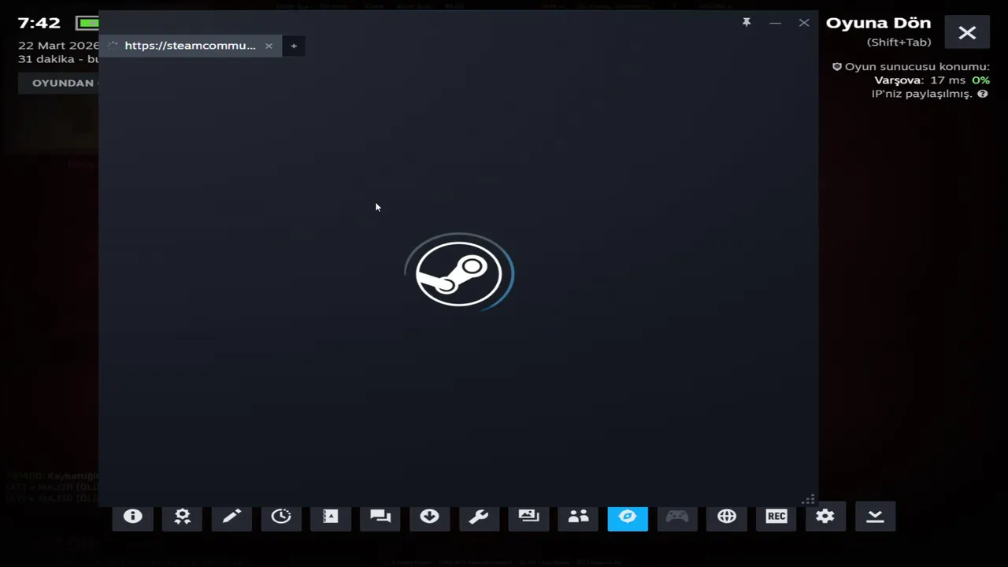Pin the browser window with pushpin icon
This screenshot has height=567, width=1008.
pyautogui.click(x=747, y=23)
